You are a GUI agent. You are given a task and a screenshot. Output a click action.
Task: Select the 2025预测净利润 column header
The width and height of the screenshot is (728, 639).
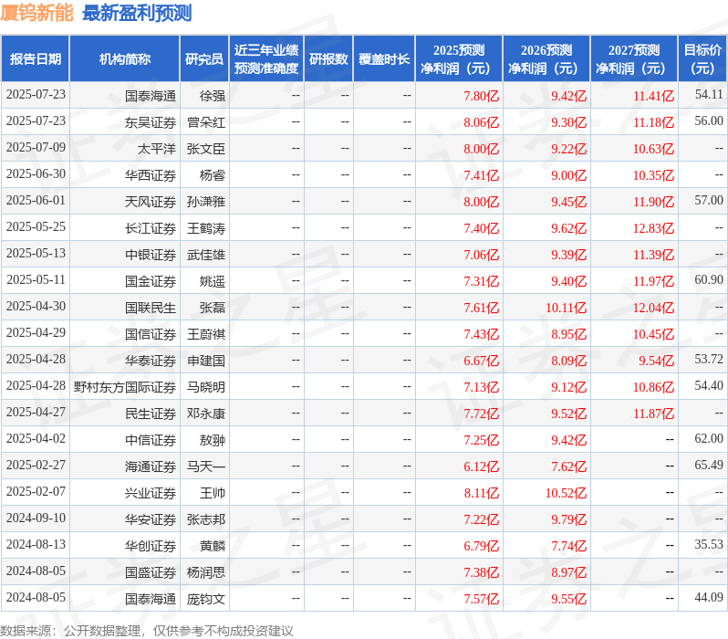459,59
